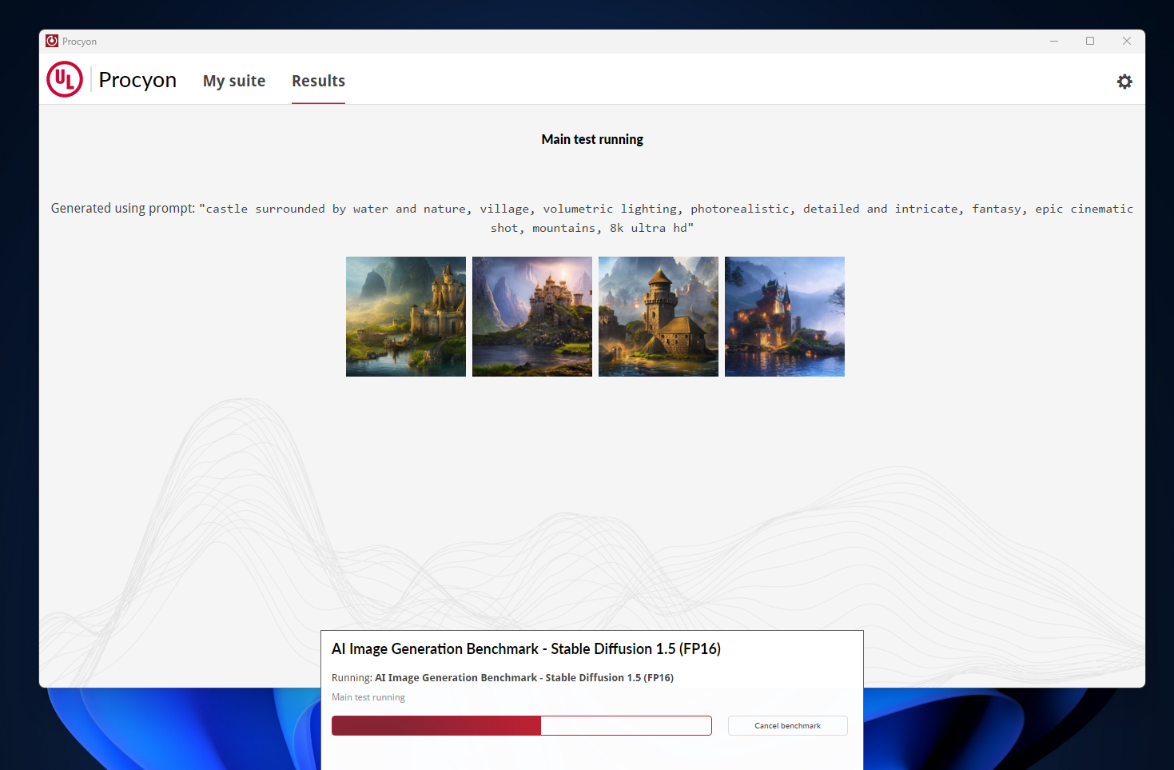Image resolution: width=1174 pixels, height=770 pixels.
Task: Open the second castle thumbnail with sunburst
Action: (x=532, y=317)
